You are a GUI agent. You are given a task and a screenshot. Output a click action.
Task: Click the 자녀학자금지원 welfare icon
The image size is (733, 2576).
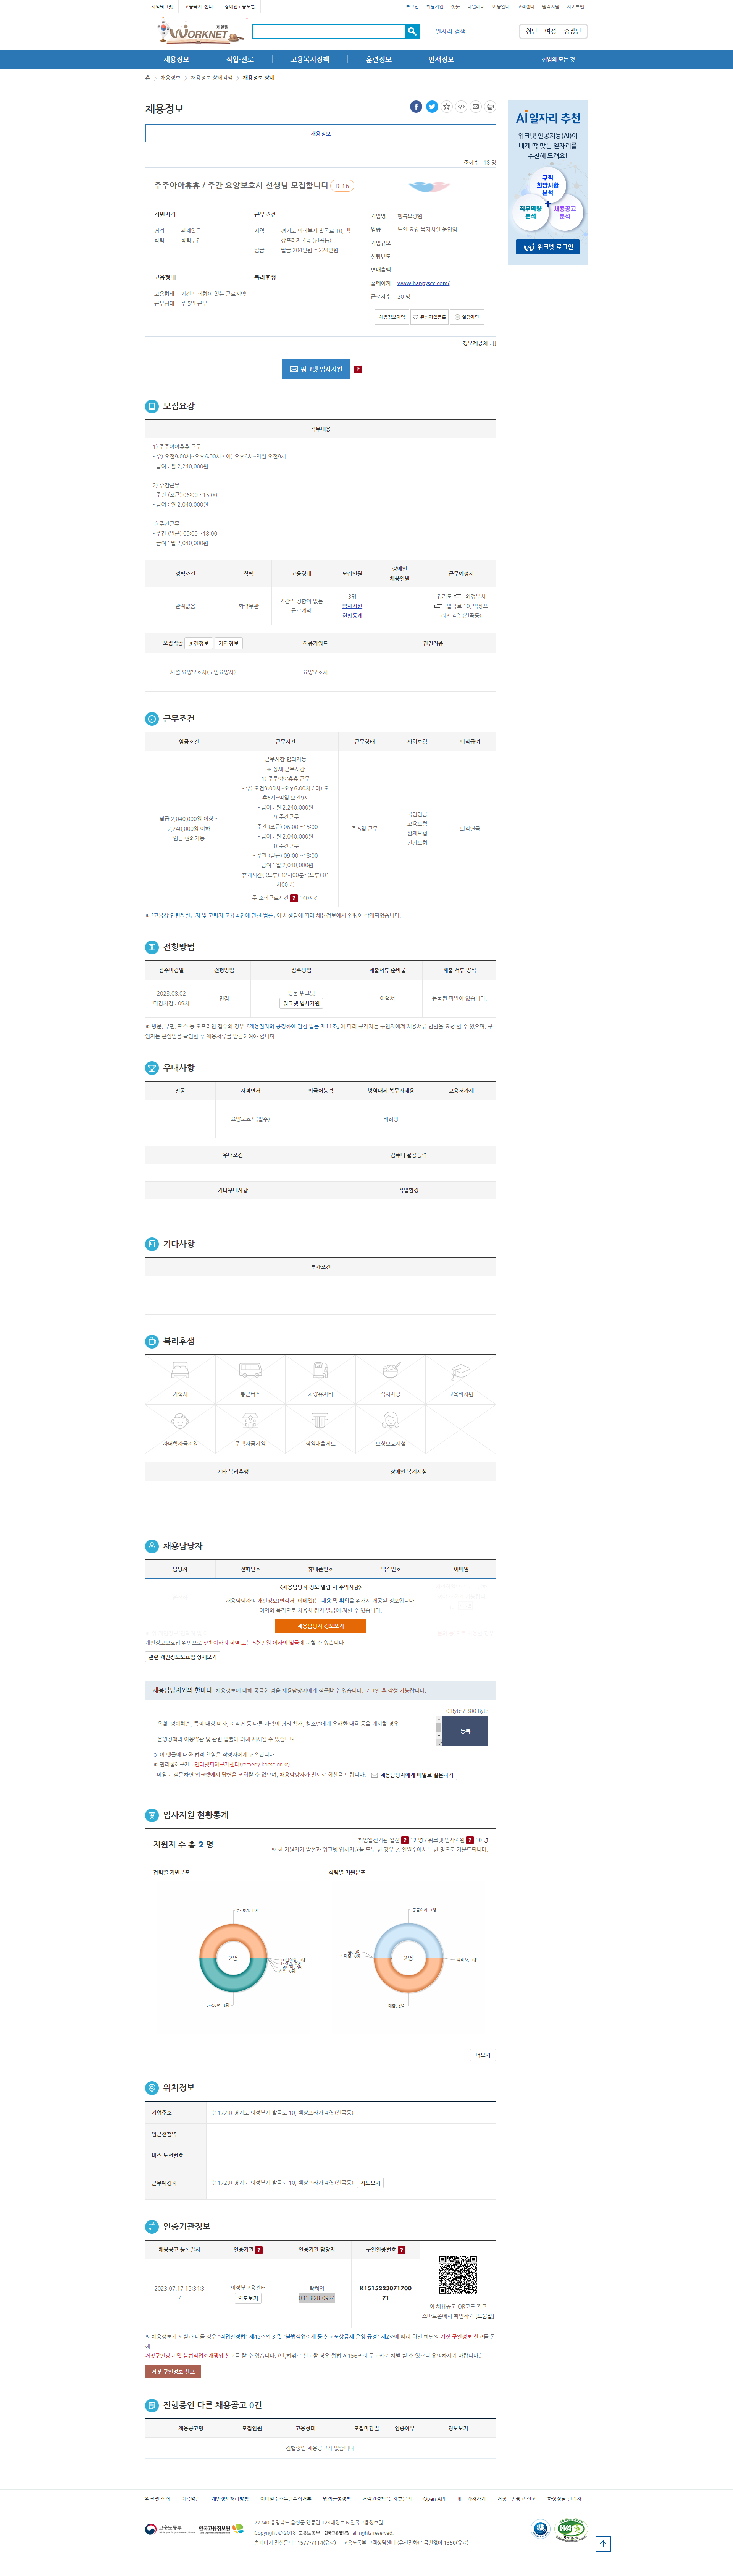[180, 1421]
